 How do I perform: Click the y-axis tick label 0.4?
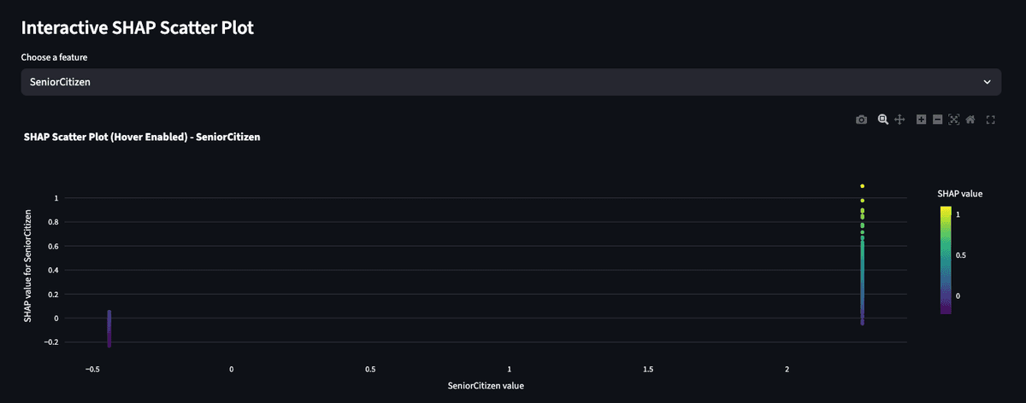pos(53,271)
